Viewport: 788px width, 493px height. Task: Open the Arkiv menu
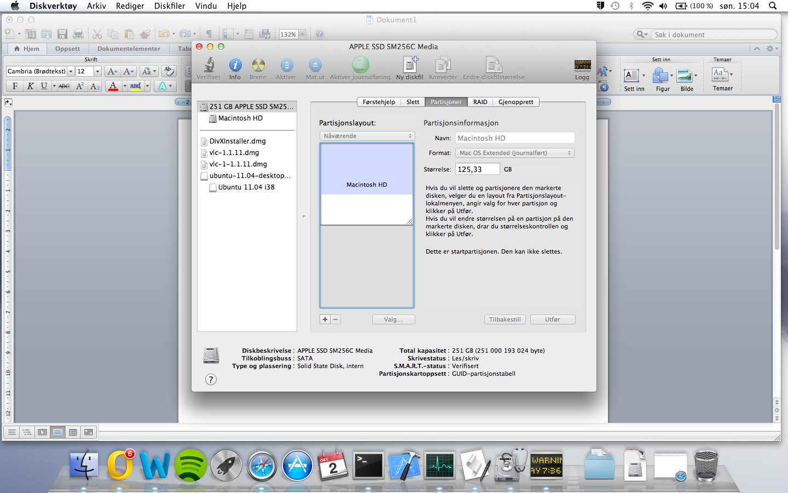(x=96, y=6)
